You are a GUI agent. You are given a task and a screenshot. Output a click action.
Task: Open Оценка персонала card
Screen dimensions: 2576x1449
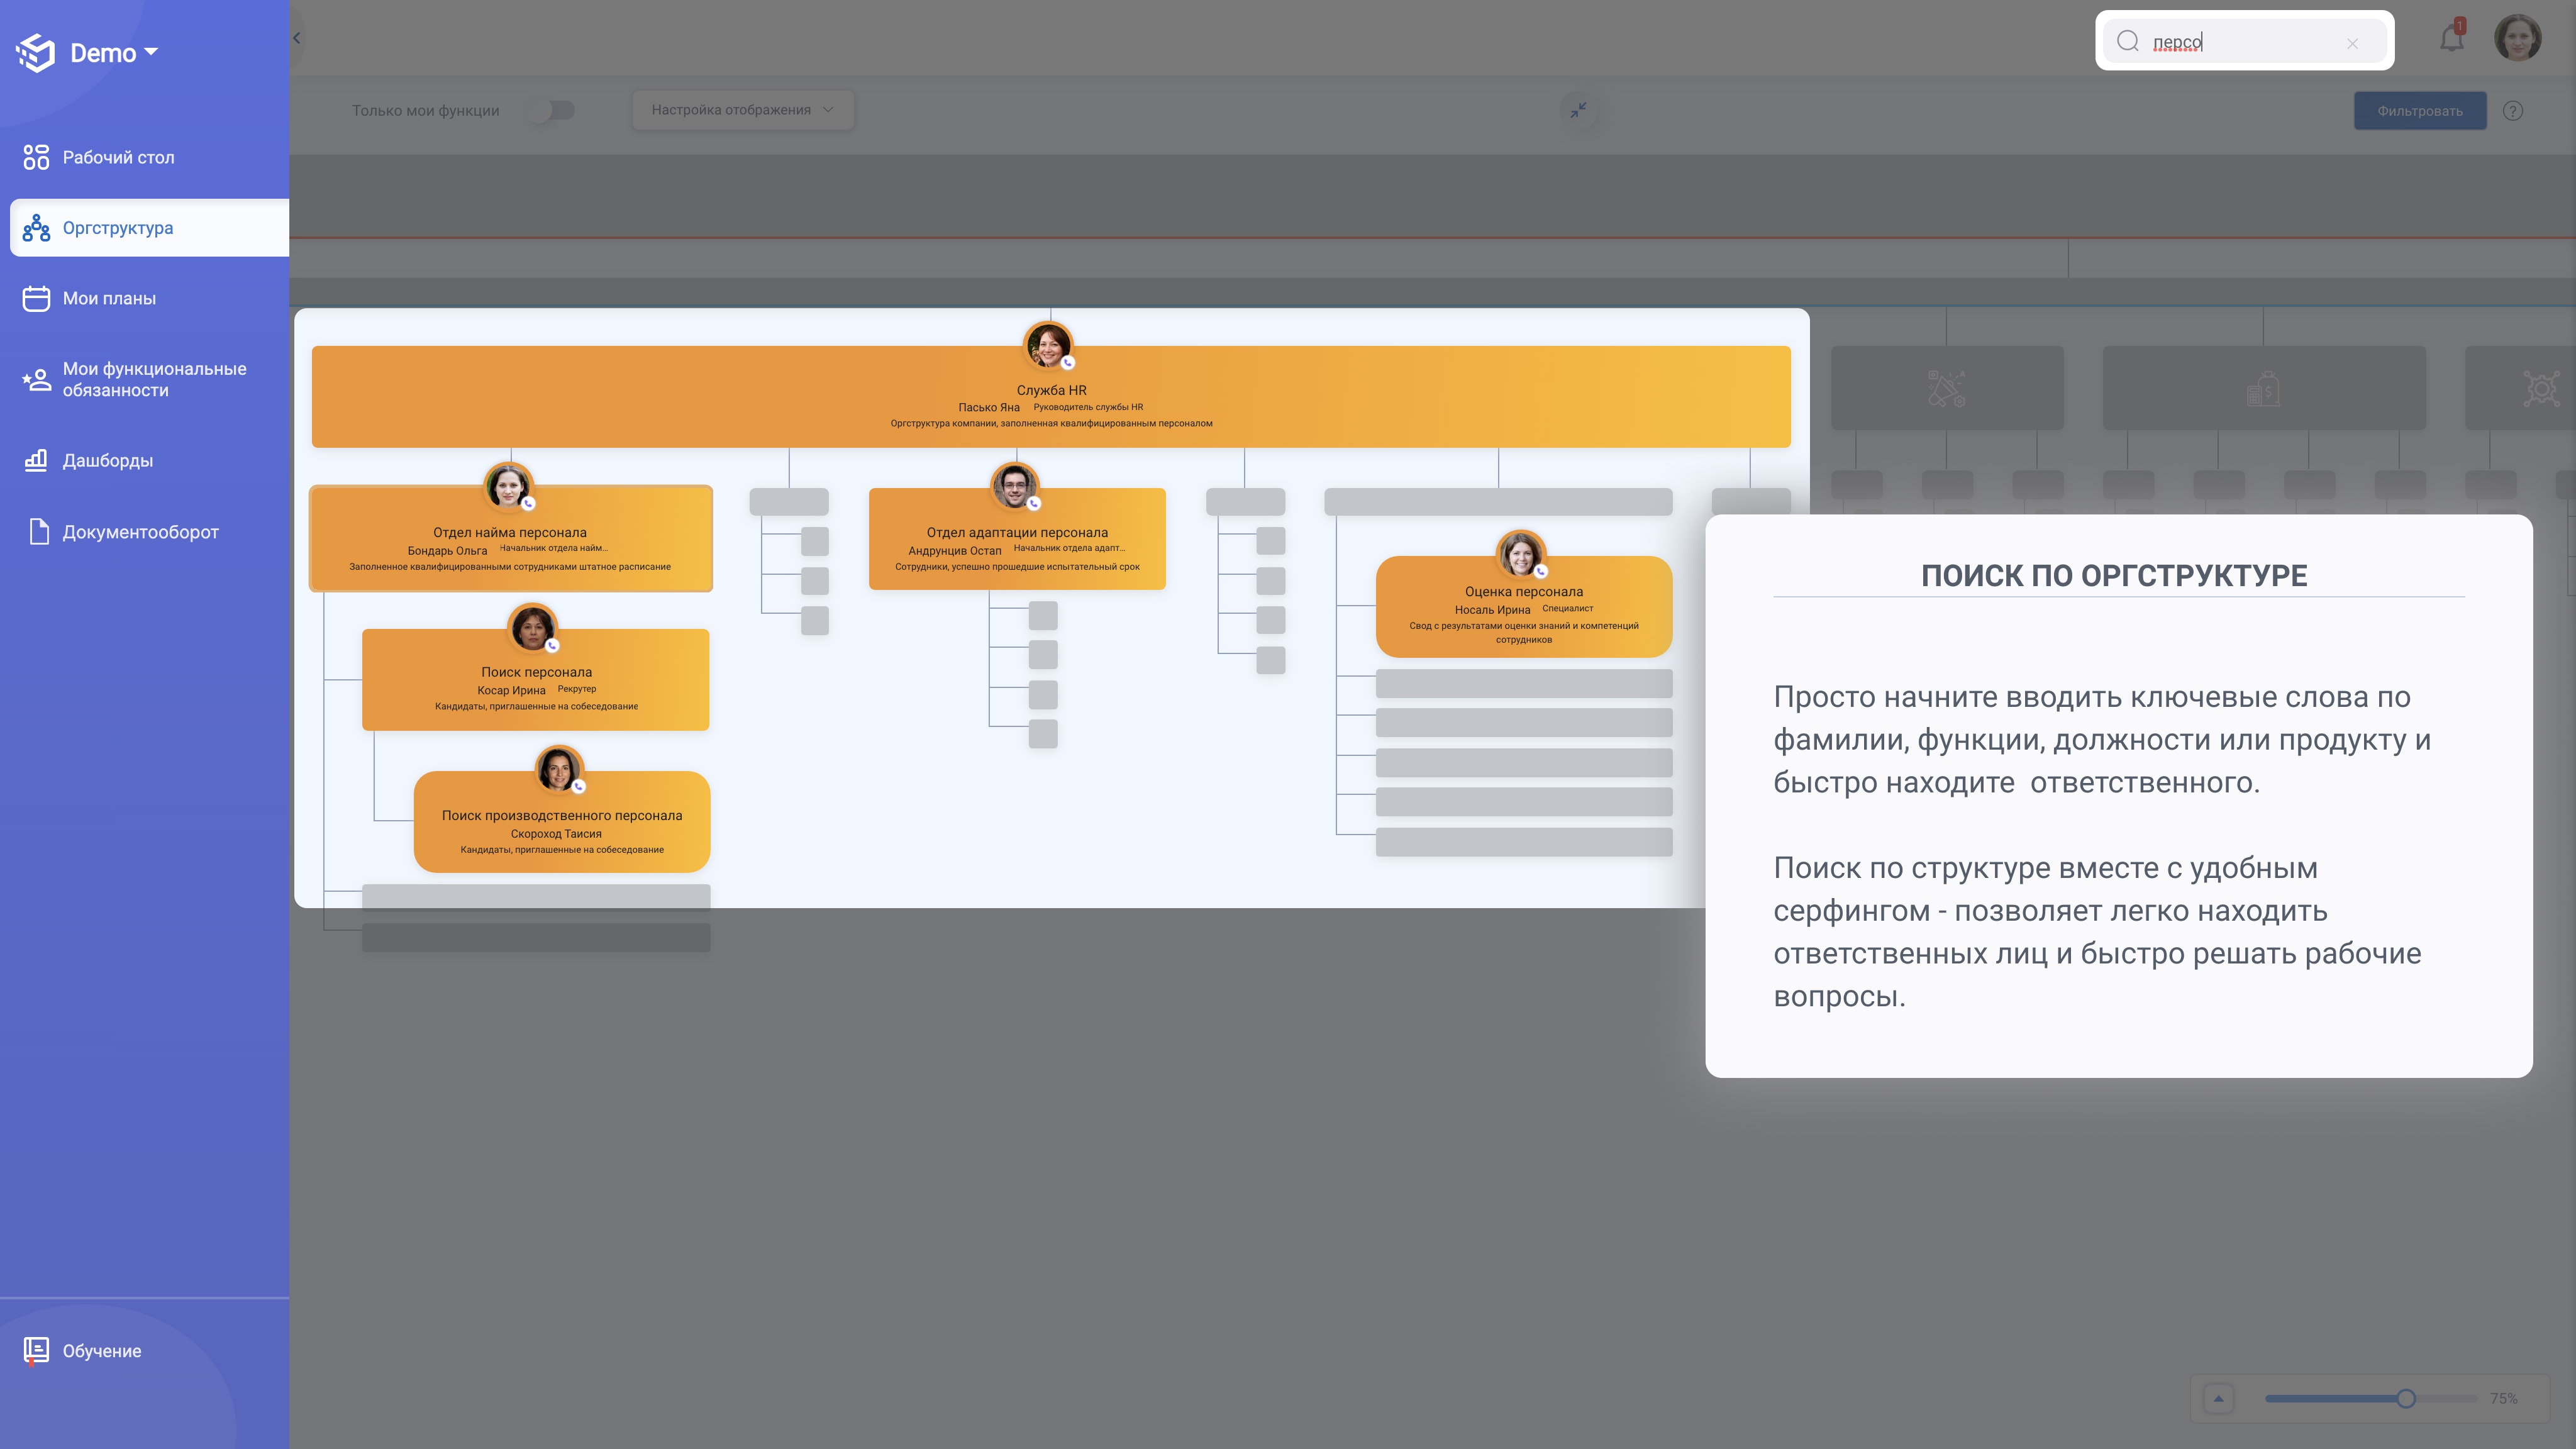1524,607
